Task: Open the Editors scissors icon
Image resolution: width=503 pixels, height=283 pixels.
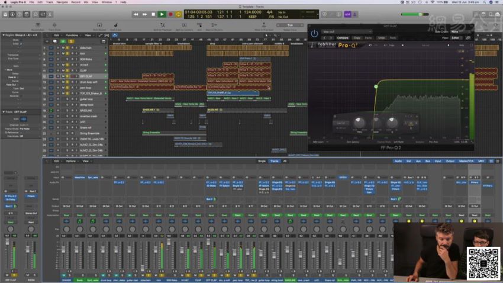Action: coord(50,14)
